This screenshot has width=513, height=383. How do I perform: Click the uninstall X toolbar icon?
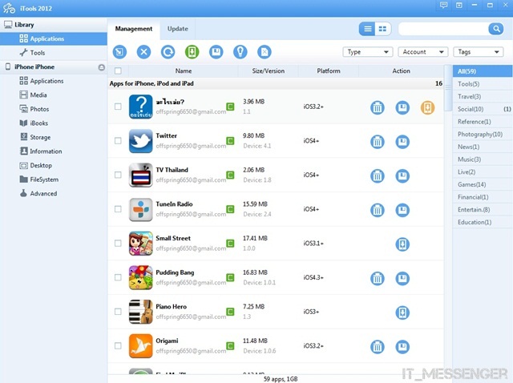[x=143, y=51]
